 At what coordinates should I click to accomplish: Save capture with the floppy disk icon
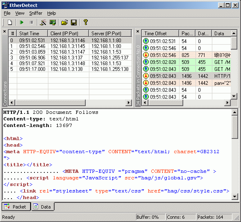74,23
